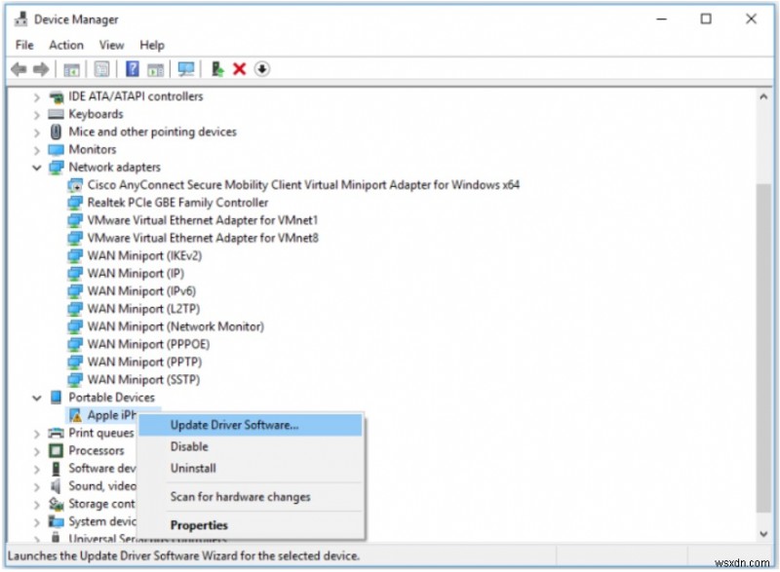Select WAN Miniport (SSTP)

(x=143, y=380)
